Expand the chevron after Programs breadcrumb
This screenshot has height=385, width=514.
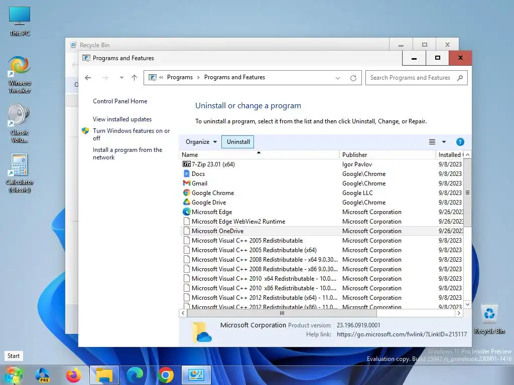[198, 77]
